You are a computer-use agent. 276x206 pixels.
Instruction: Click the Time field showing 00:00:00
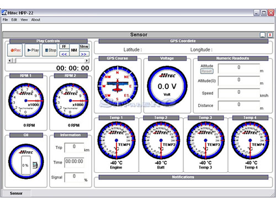tap(74, 162)
